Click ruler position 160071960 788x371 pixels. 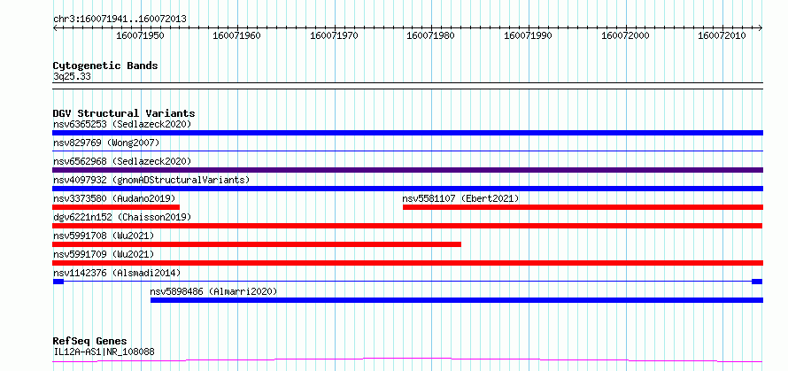tap(236, 35)
